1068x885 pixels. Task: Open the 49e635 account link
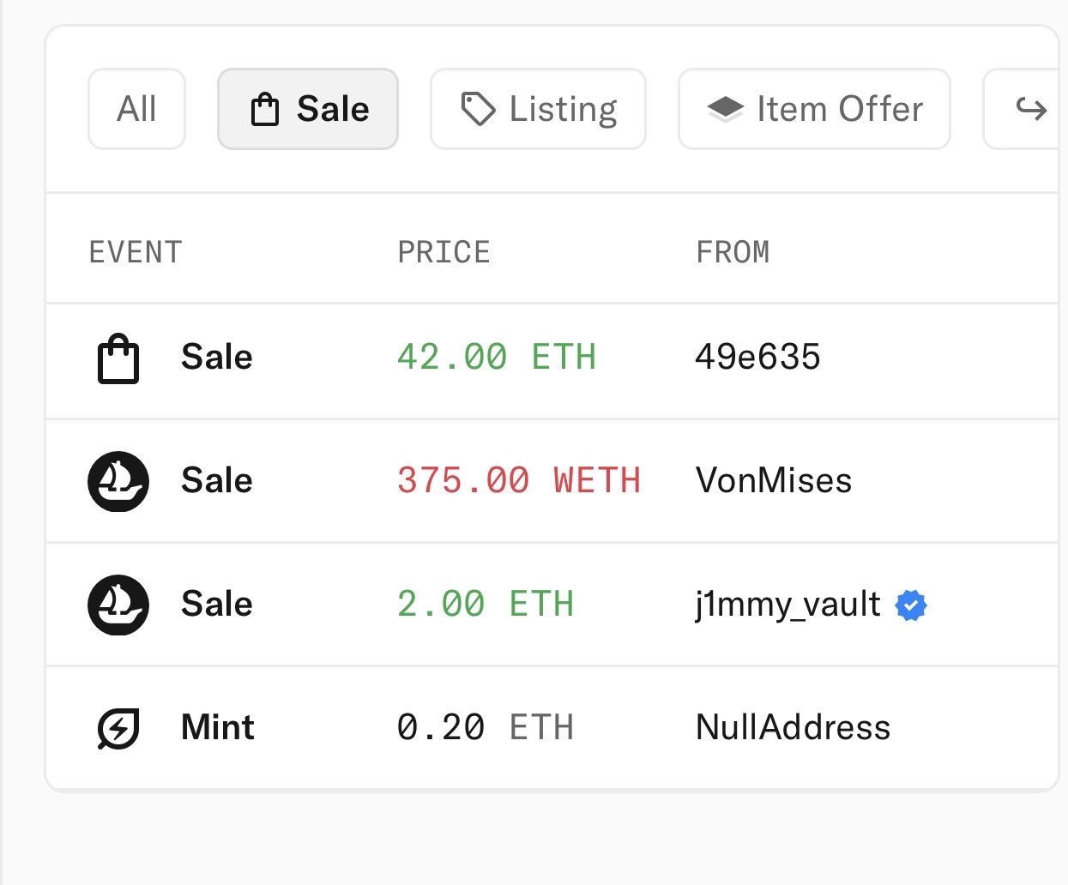coord(757,358)
